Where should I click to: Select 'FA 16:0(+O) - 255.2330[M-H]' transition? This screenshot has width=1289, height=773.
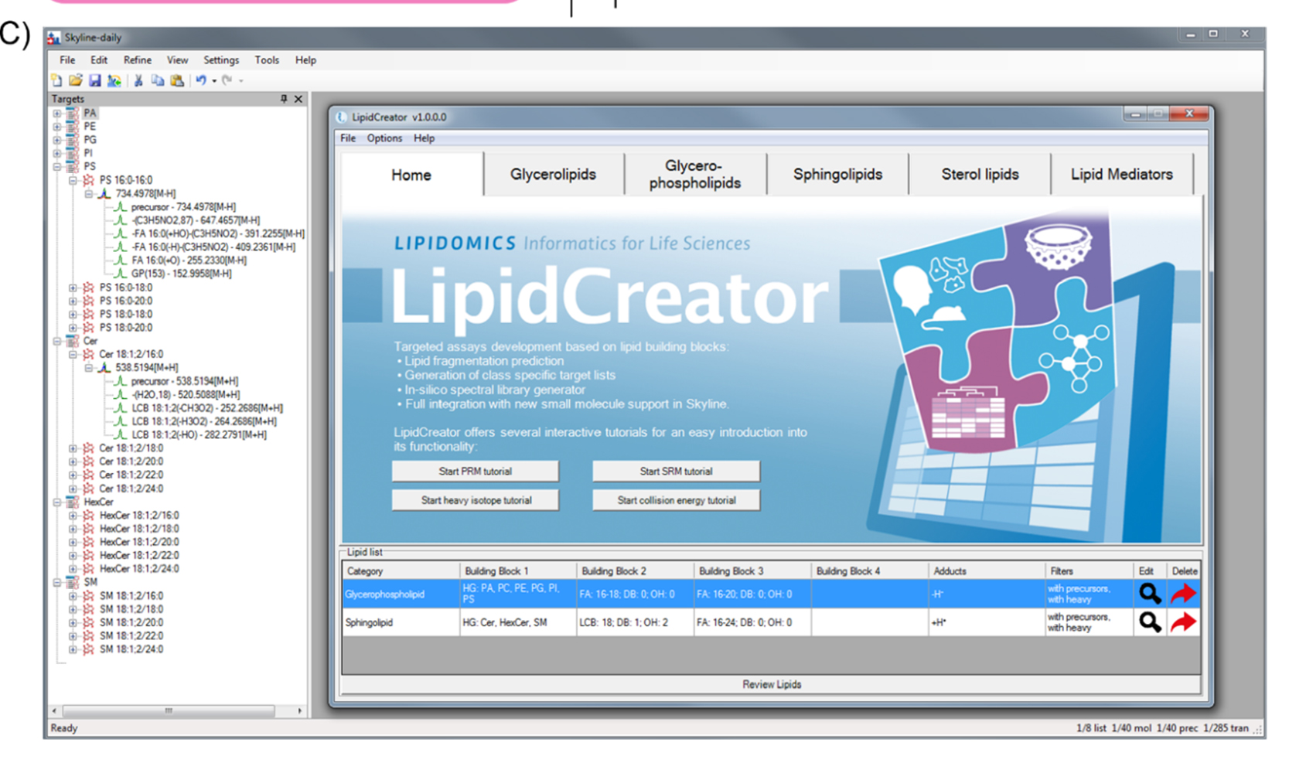coord(189,261)
